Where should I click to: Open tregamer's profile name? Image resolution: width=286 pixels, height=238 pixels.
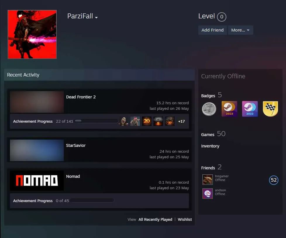[222, 176]
